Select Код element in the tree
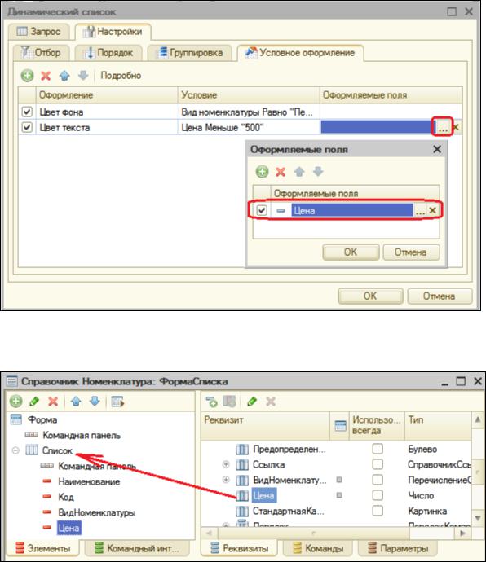The image size is (486, 562). pyautogui.click(x=66, y=497)
